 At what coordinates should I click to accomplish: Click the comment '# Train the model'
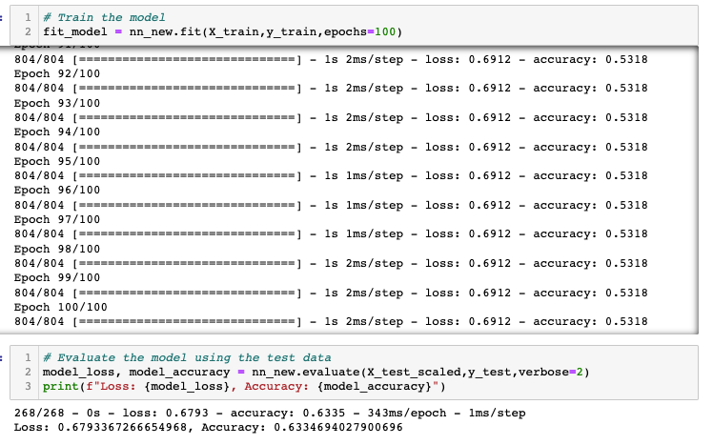tap(104, 17)
